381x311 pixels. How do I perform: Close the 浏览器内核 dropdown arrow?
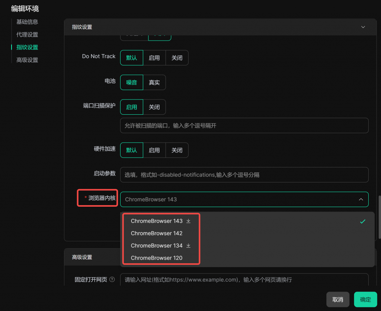coord(361,199)
